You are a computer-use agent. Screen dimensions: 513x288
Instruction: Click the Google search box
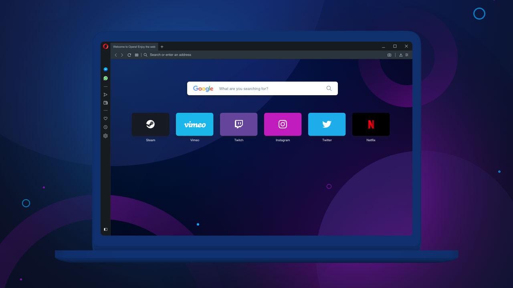(263, 88)
